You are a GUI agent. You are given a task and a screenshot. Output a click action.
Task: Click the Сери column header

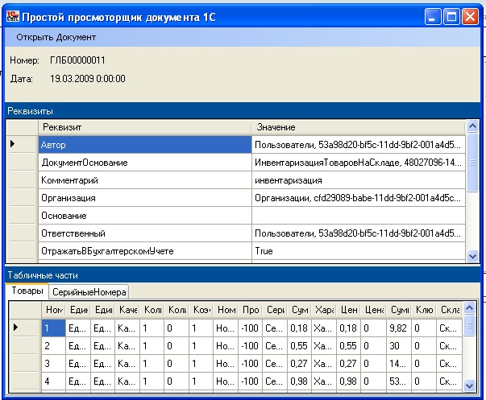pyautogui.click(x=275, y=310)
